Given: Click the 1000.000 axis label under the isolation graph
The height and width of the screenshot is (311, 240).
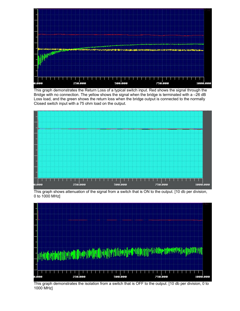Looking at the screenshot, I should [203, 277].
